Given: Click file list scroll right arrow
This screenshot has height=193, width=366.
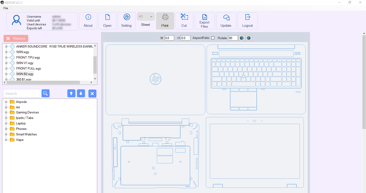Looking at the screenshot, I should (91, 83).
